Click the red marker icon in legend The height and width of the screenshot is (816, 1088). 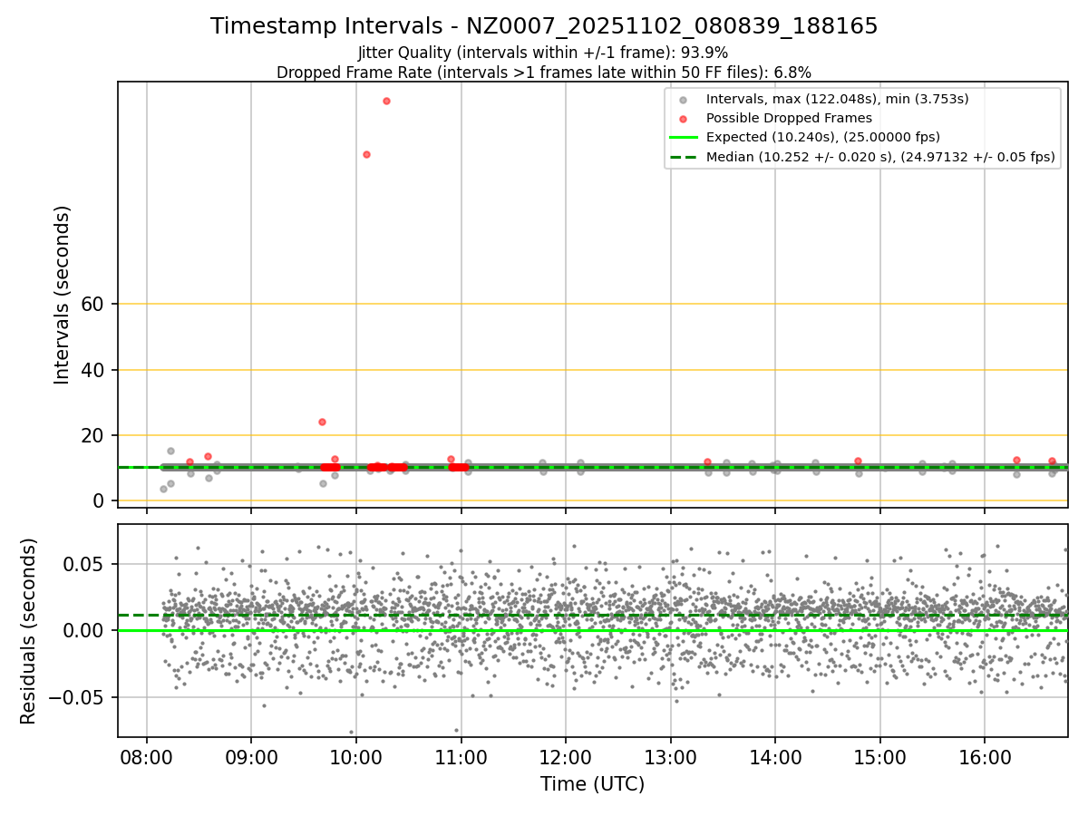coord(684,119)
